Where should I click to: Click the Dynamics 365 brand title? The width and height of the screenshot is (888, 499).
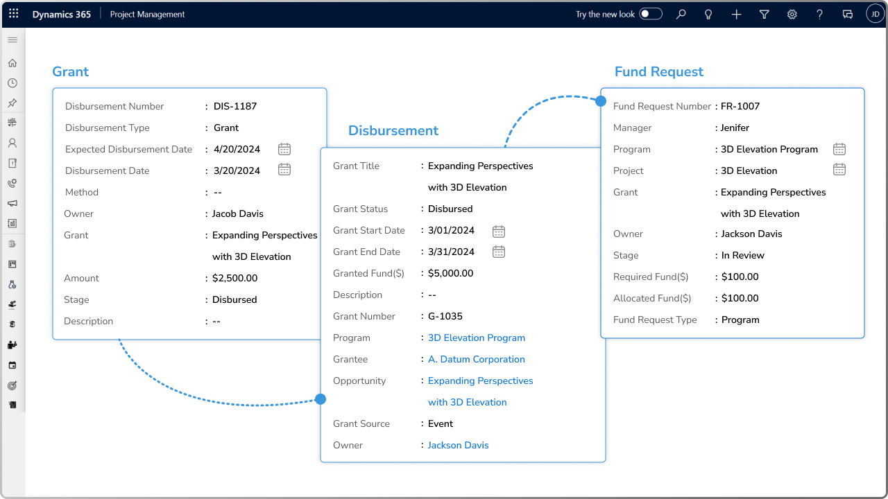tap(62, 14)
